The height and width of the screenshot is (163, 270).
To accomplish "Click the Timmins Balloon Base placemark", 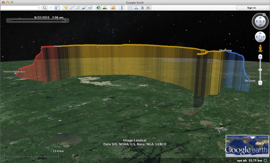I will [15, 74].
